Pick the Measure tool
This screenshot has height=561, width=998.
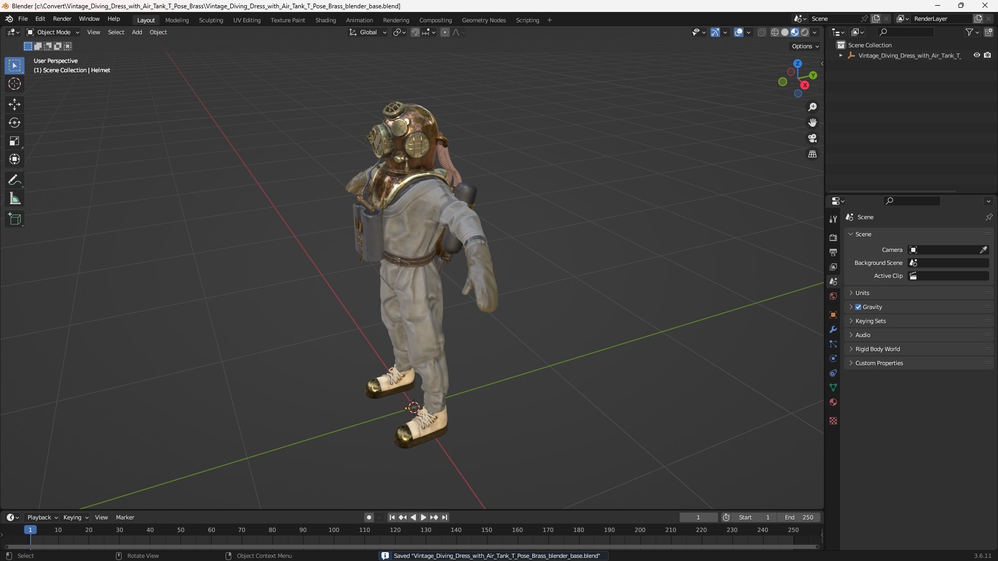15,198
